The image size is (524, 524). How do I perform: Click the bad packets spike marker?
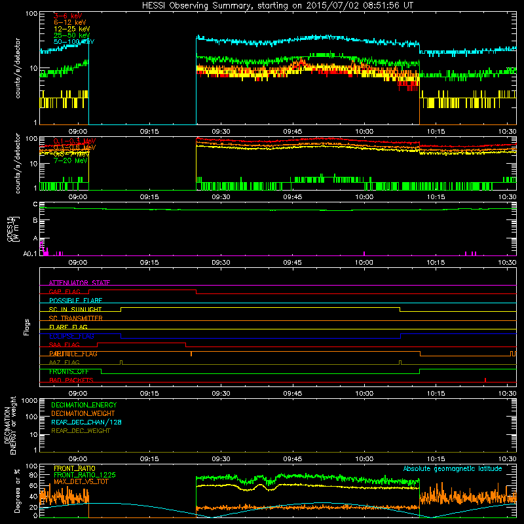(x=485, y=380)
